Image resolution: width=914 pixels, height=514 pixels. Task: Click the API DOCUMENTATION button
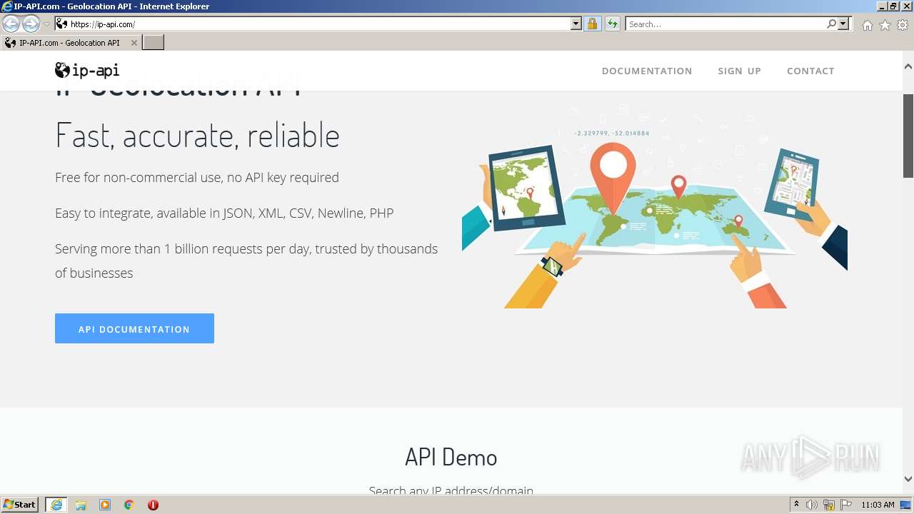click(134, 328)
